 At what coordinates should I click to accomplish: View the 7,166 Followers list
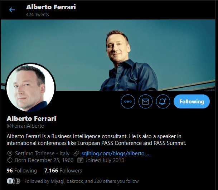pos(63,171)
